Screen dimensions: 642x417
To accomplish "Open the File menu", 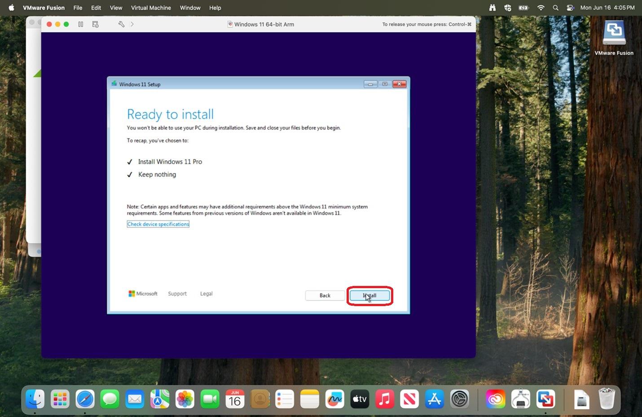I will pos(78,8).
